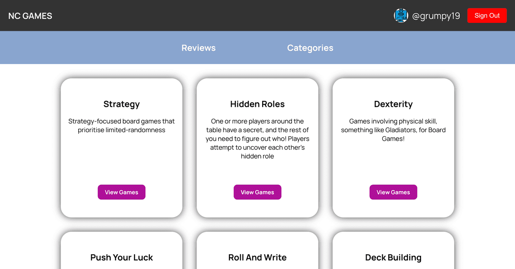Click the Roll And Write card heading

click(257, 257)
